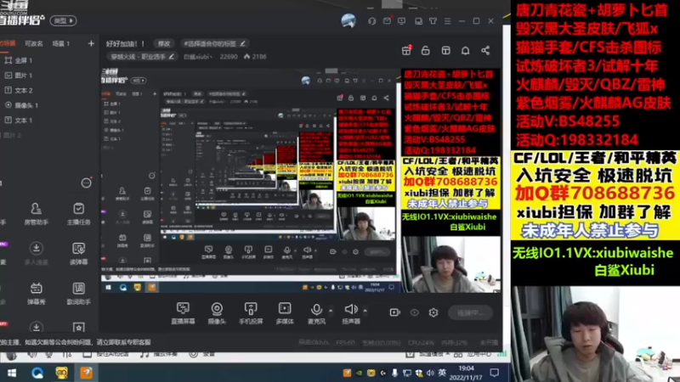
Task: Click the CPU:24% status entry
Action: coord(421,342)
